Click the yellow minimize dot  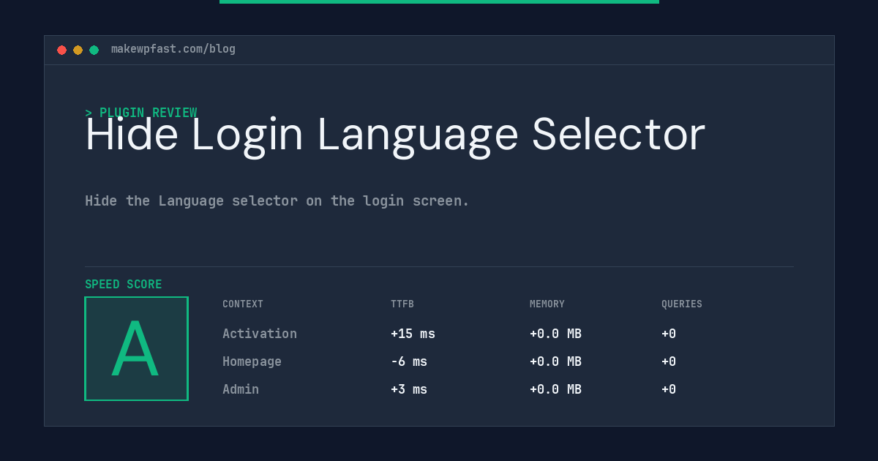[78, 50]
